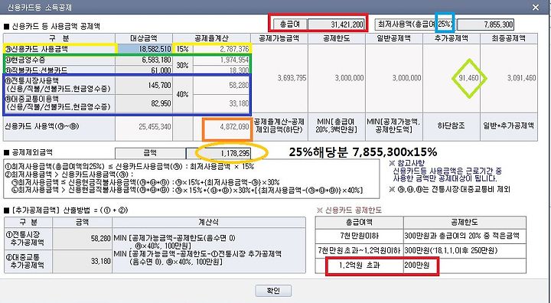Select the 전통시장 추가공제액 amount 58,280
This screenshot has width=551, height=303.
tap(82, 239)
